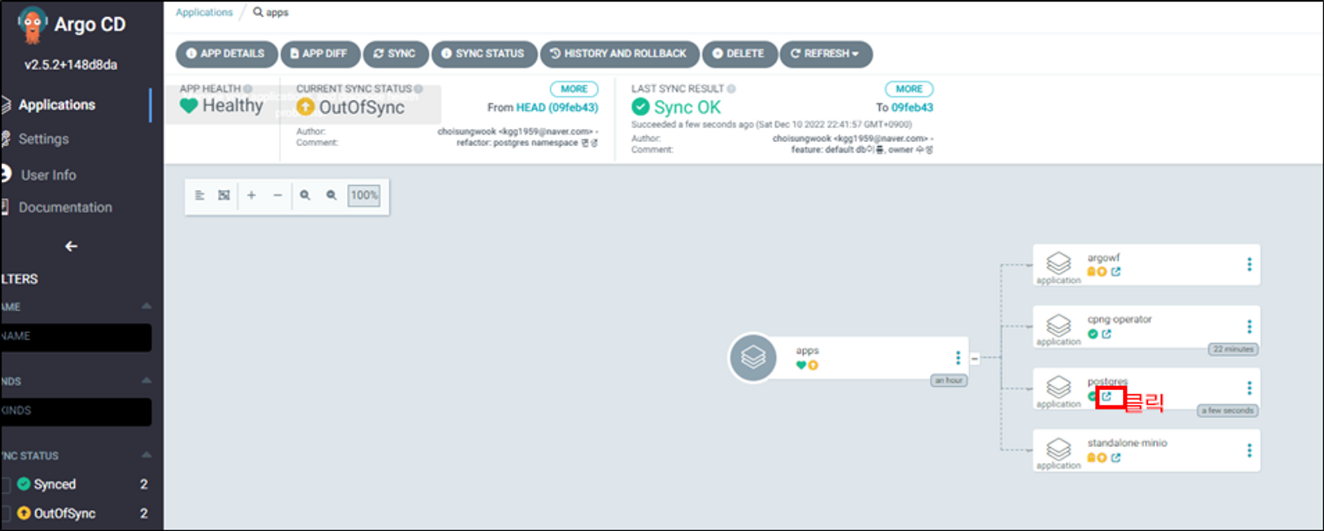Open Sync Status
The width and height of the screenshot is (1324, 531).
[483, 54]
